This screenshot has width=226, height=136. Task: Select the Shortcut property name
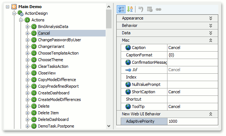point(134,99)
